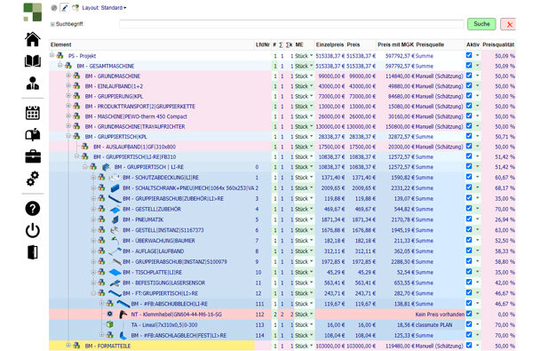Click 'Kein Preis vorhanden' text in Klemmhebel row
This screenshot has height=351, width=533.
(x=440, y=315)
